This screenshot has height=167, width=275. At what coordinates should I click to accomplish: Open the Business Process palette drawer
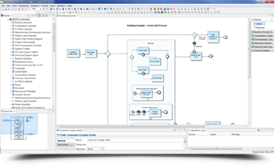tap(262, 32)
